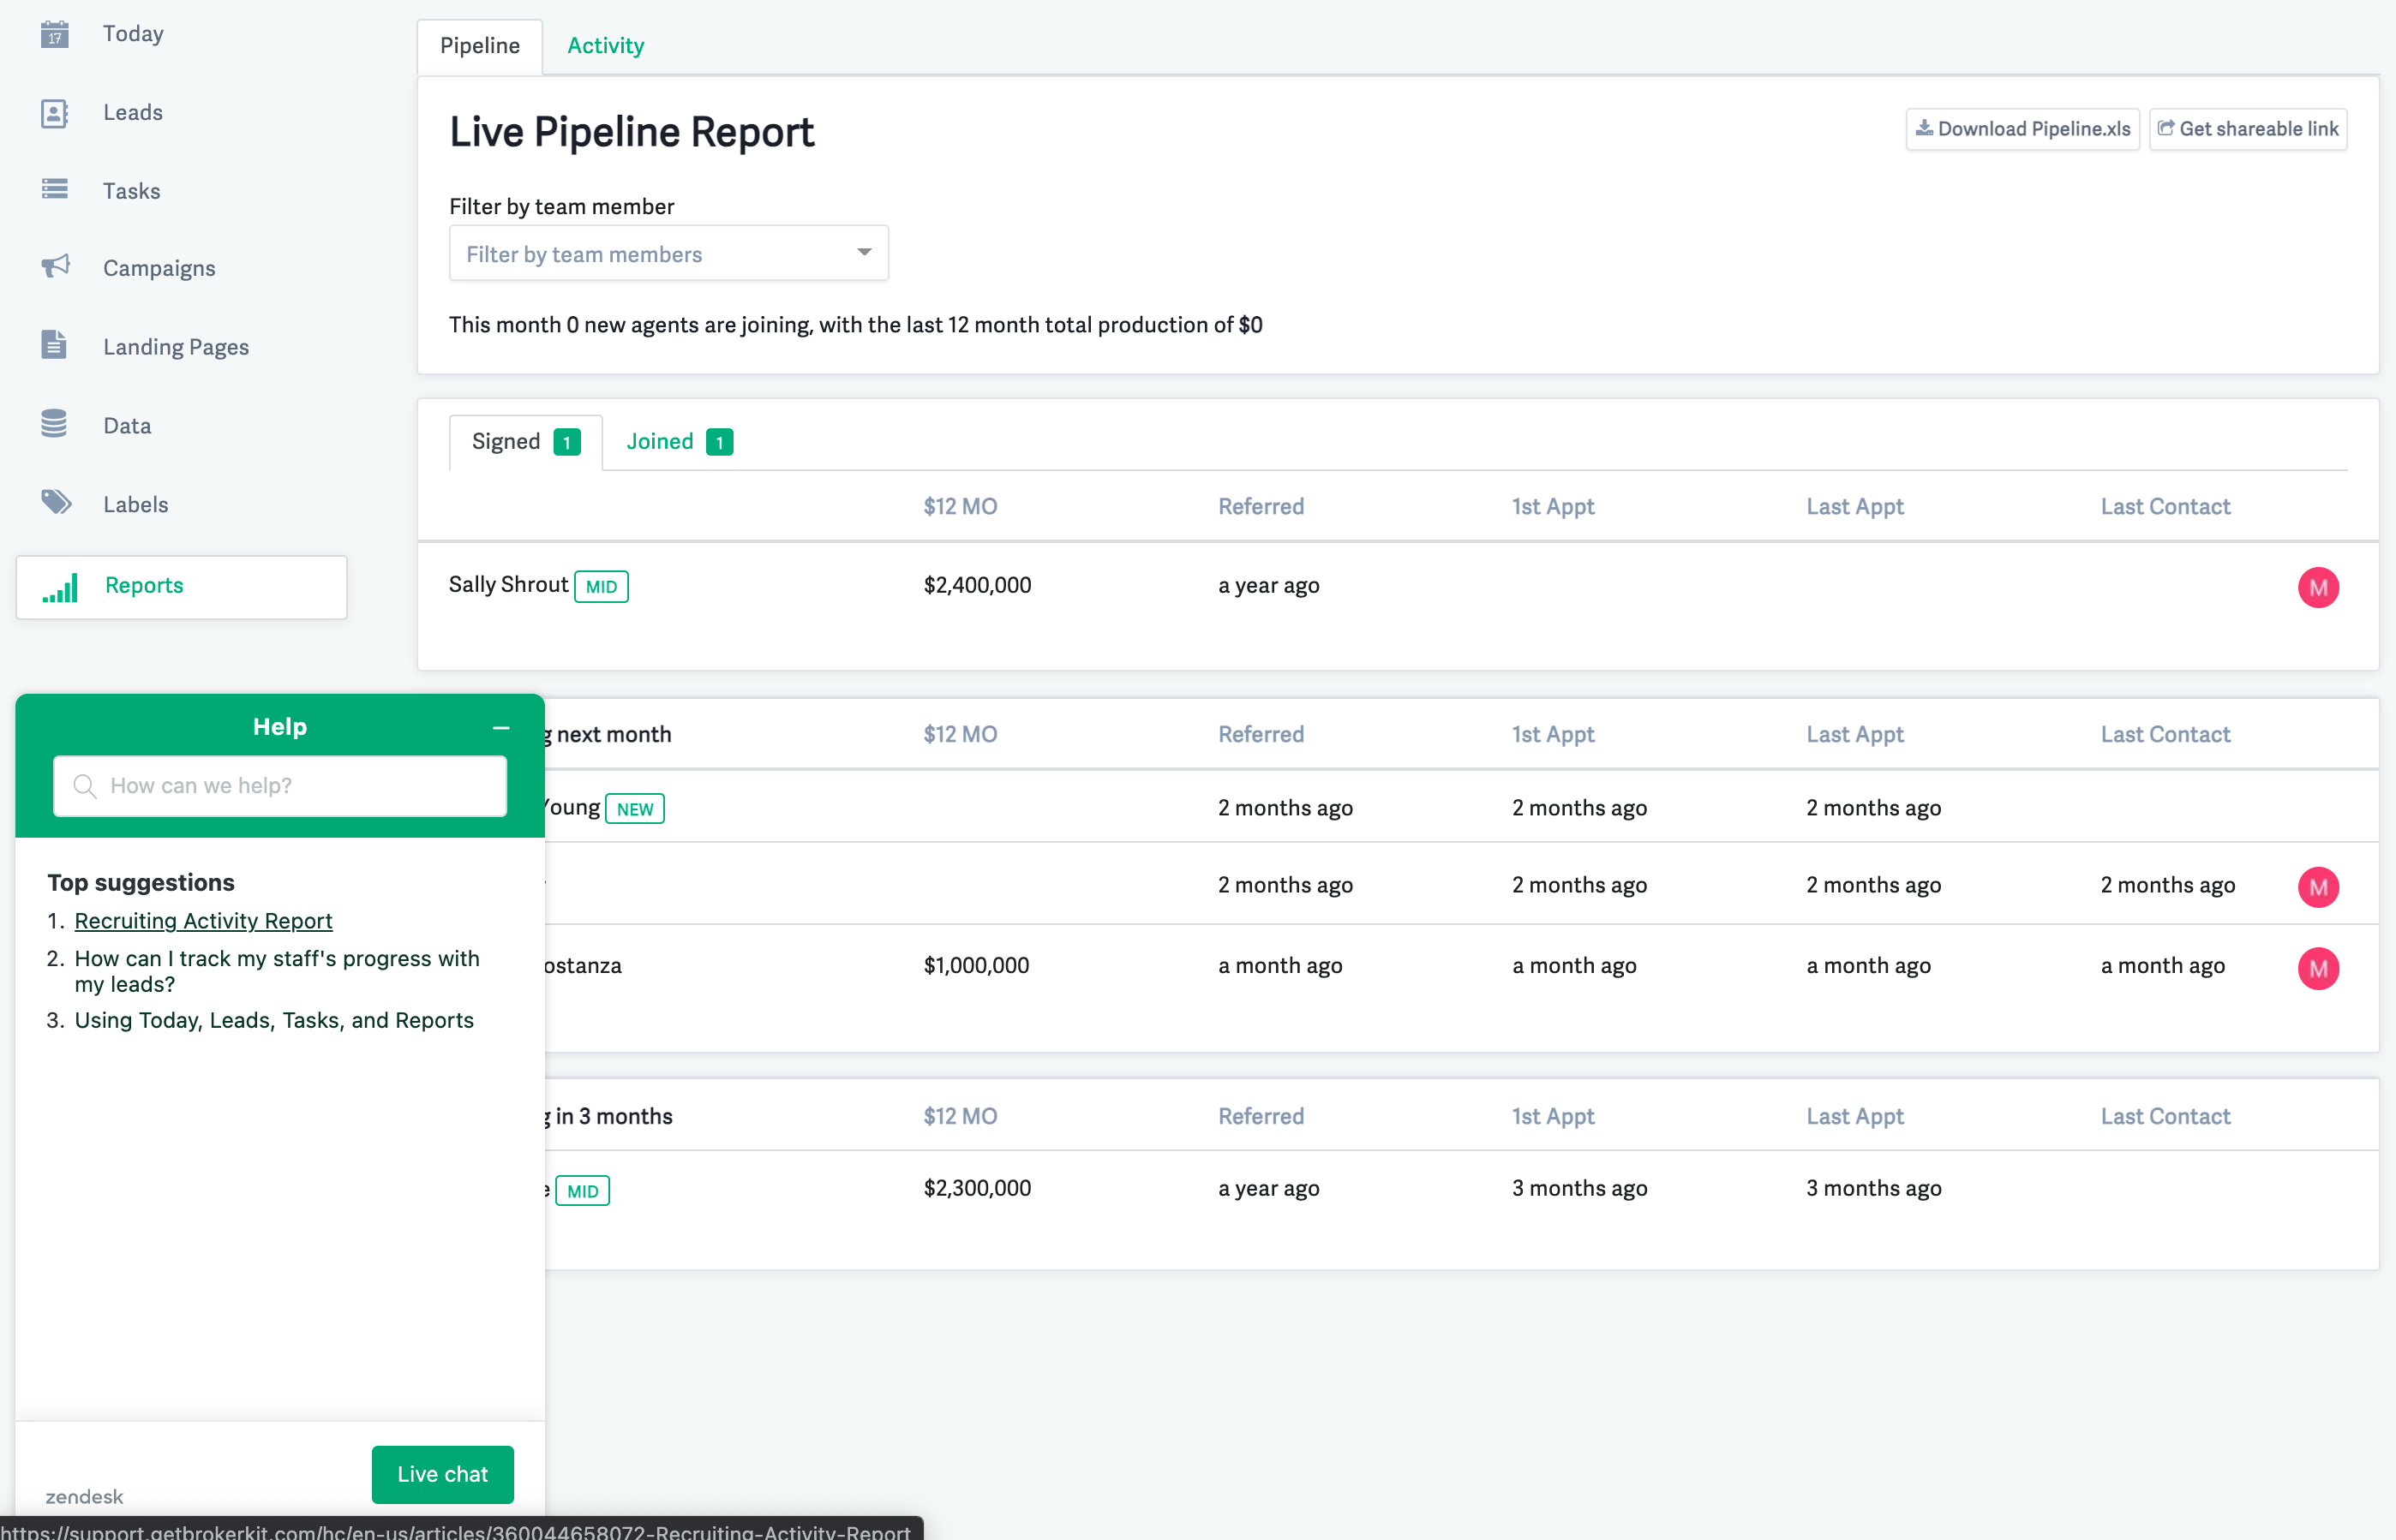
Task: Click Referred header in Signed table
Action: 1261,507
